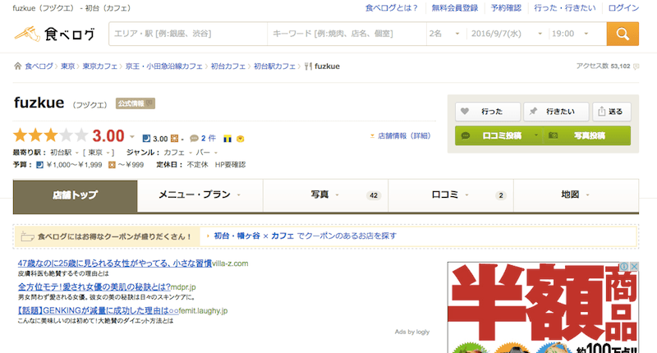Click the ログイン link
The height and width of the screenshot is (353, 657).
click(623, 8)
